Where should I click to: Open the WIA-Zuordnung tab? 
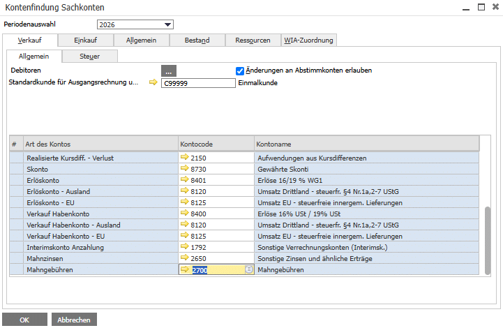click(308, 40)
